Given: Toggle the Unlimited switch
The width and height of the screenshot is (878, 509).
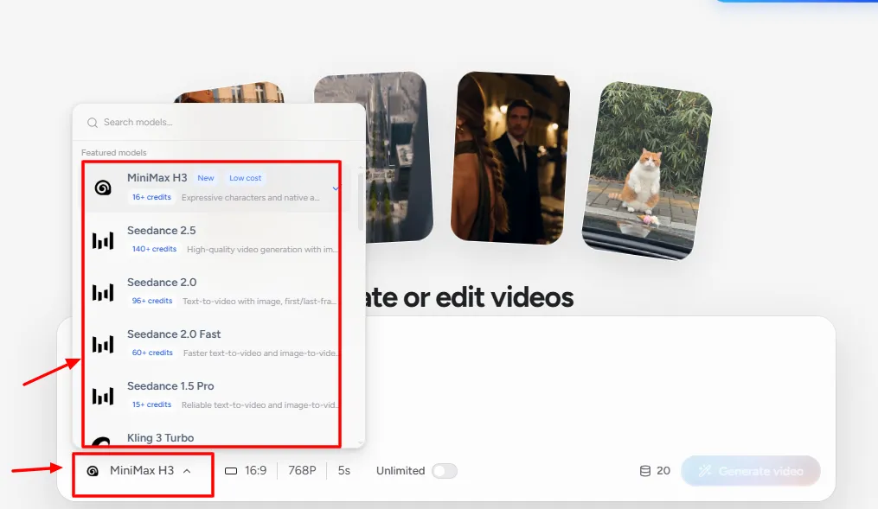Looking at the screenshot, I should pos(445,471).
